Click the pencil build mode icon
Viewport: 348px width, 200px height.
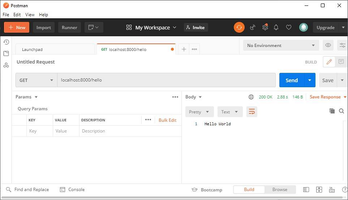pyautogui.click(x=329, y=62)
